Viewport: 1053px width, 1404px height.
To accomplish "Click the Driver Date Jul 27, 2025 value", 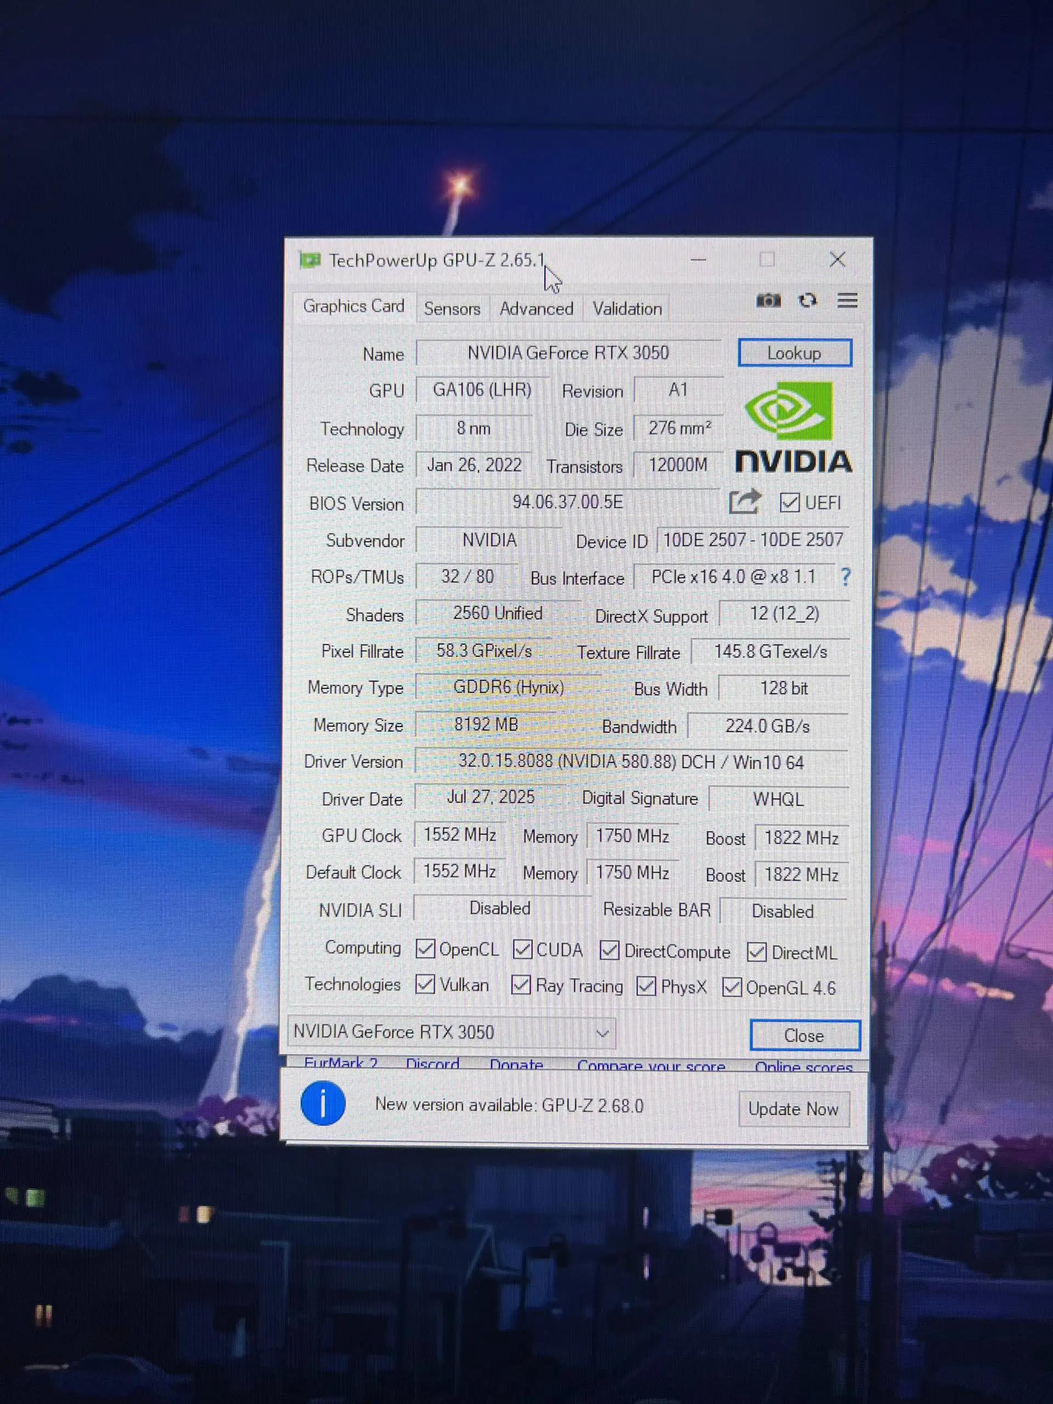I will coord(491,797).
